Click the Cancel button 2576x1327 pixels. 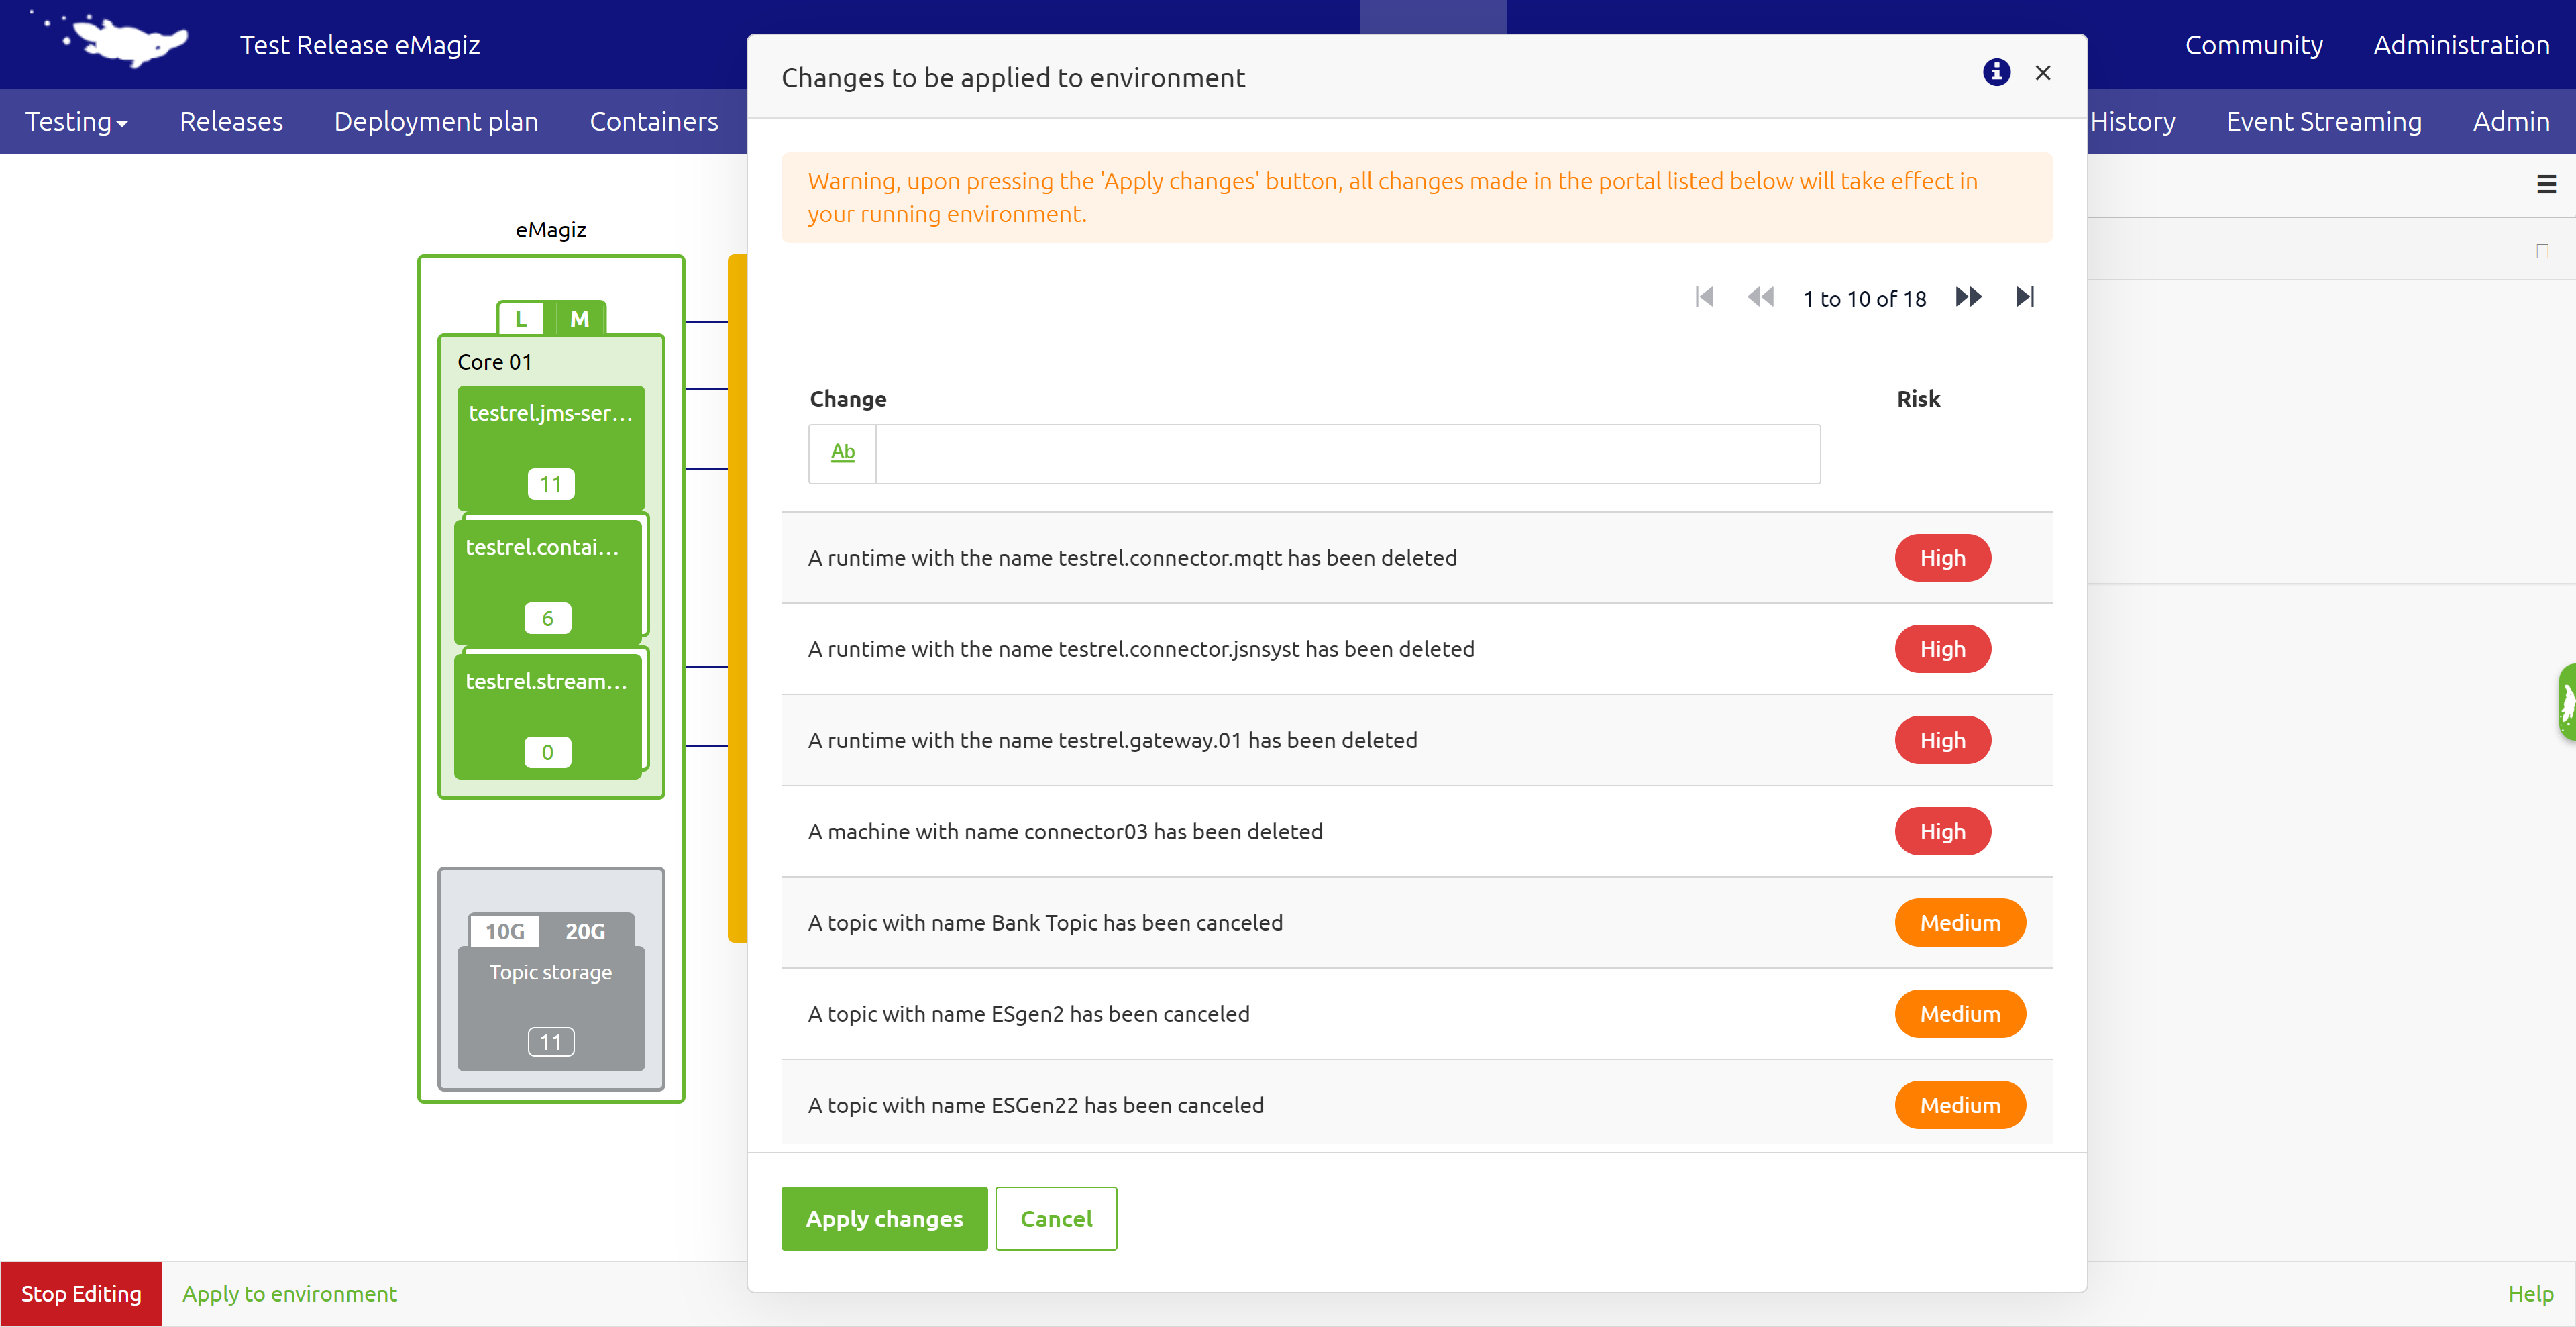pyautogui.click(x=1055, y=1218)
